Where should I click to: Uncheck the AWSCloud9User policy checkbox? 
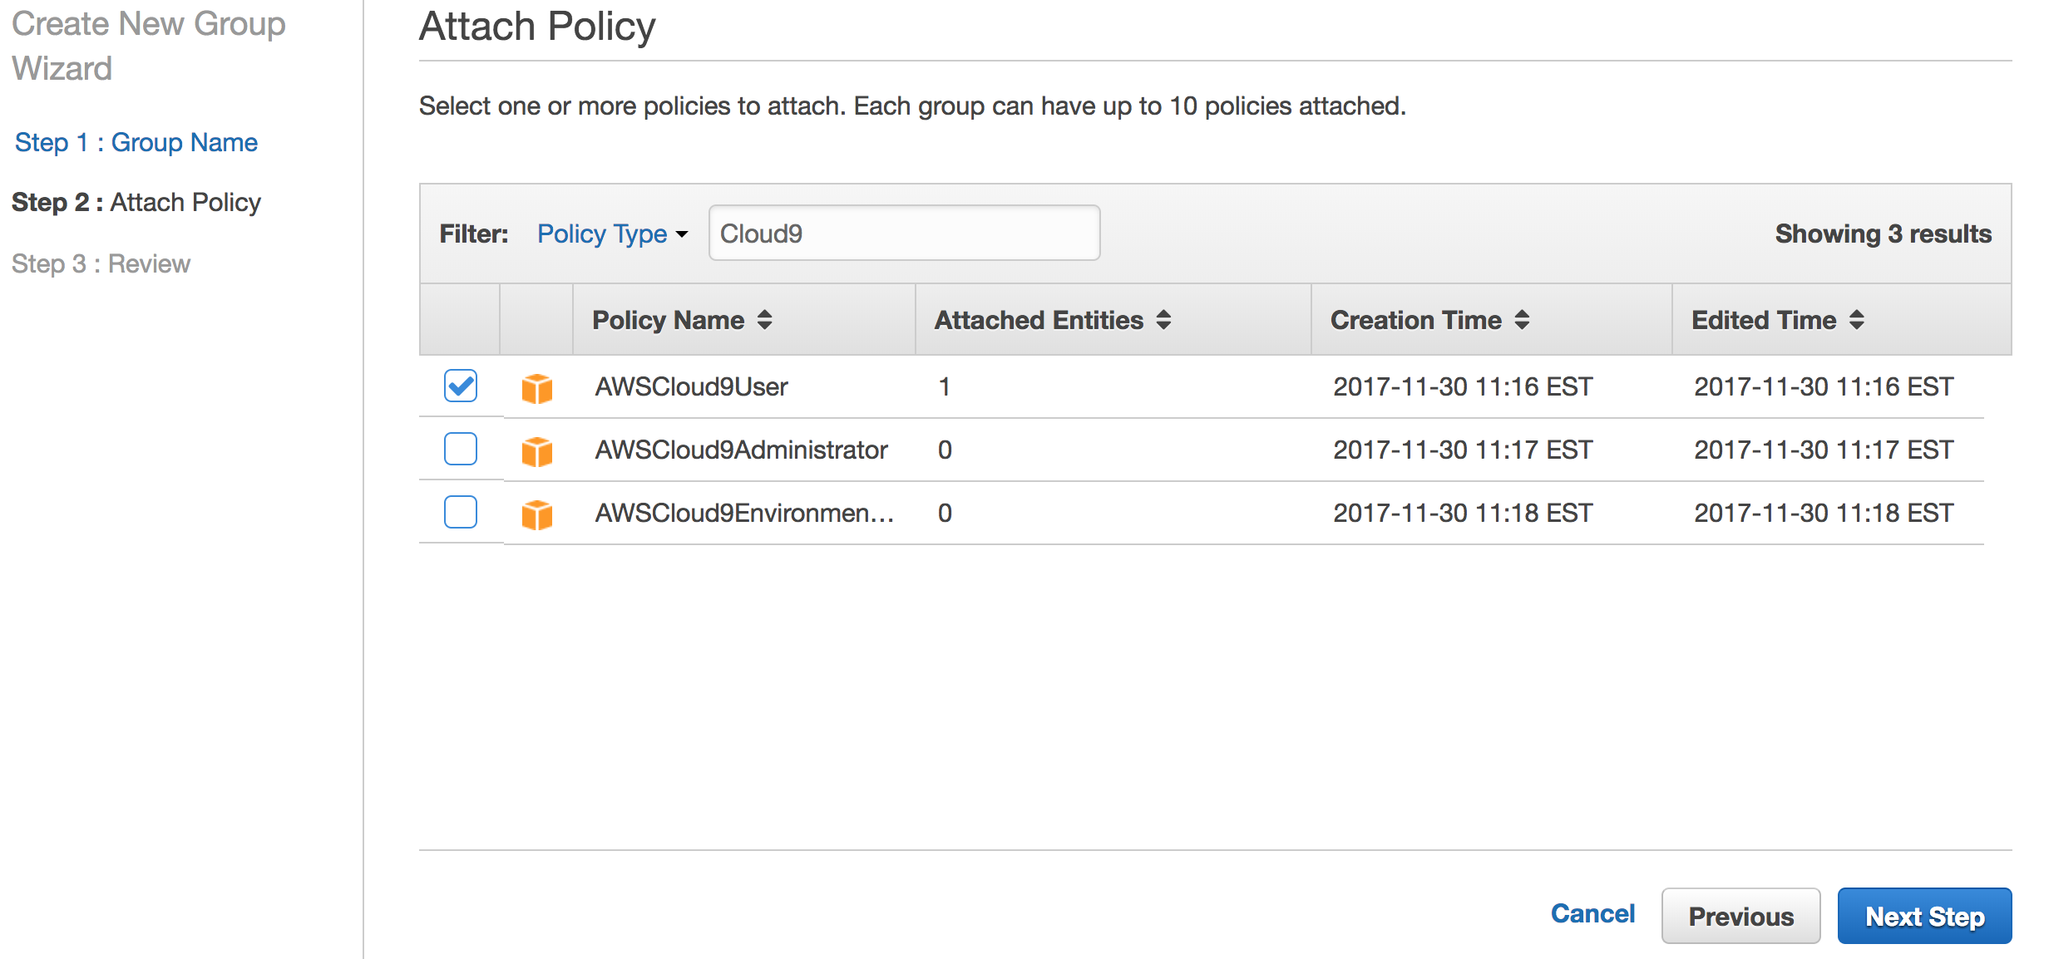[x=460, y=386]
